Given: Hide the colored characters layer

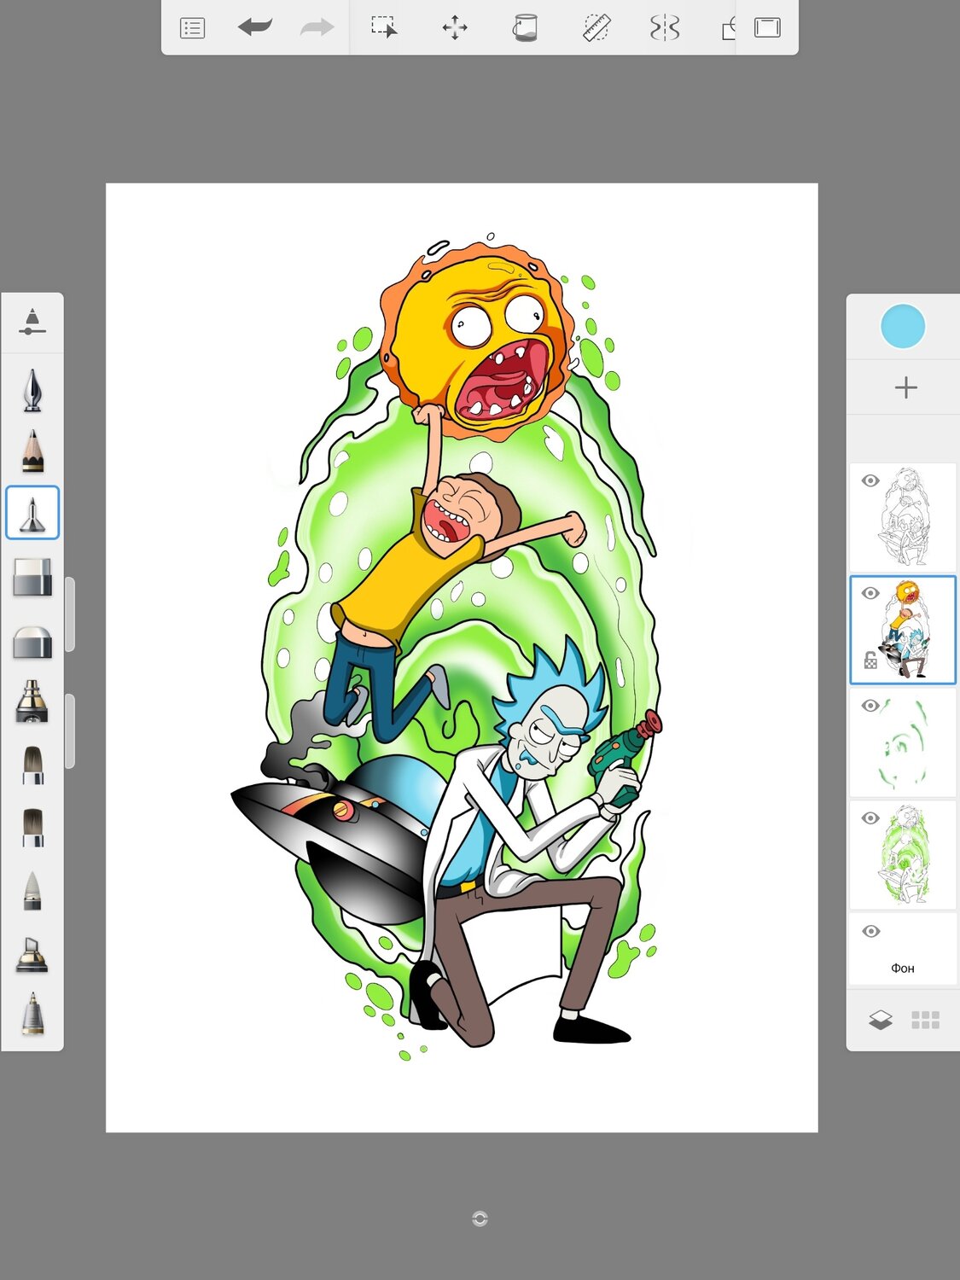Looking at the screenshot, I should [x=870, y=593].
